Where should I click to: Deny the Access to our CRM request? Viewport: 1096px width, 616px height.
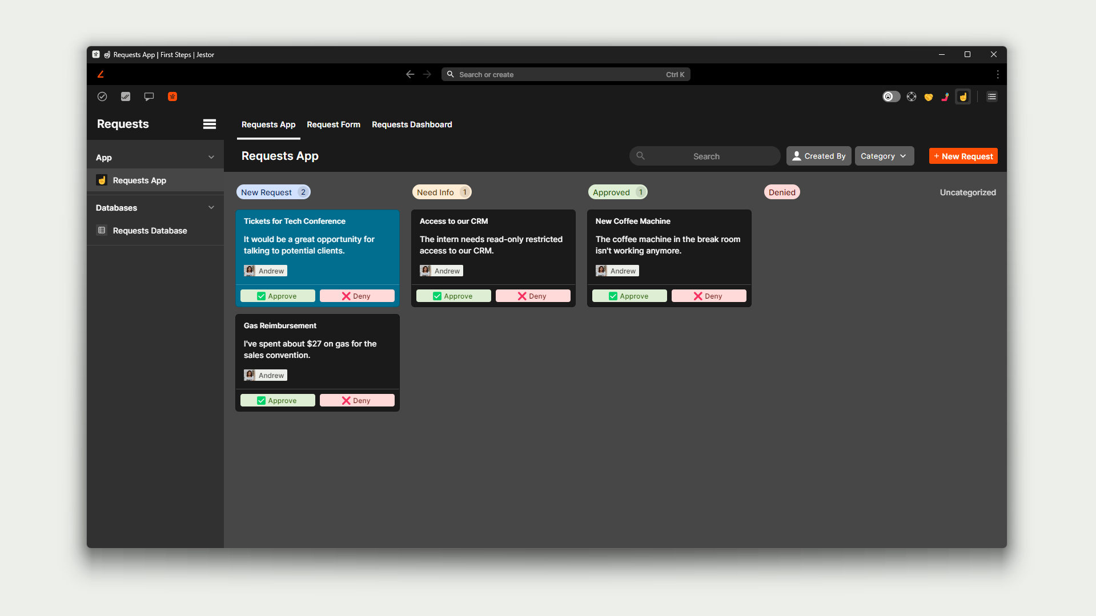(533, 296)
